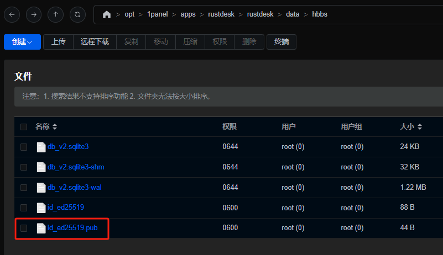Click the 权限 permissions button
The height and width of the screenshot is (255, 443).
[220, 42]
